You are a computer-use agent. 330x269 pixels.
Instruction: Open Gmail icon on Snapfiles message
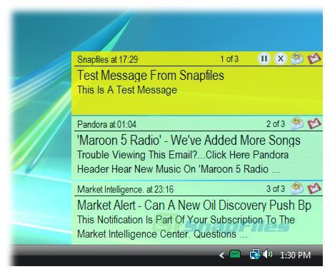pyautogui.click(x=314, y=59)
